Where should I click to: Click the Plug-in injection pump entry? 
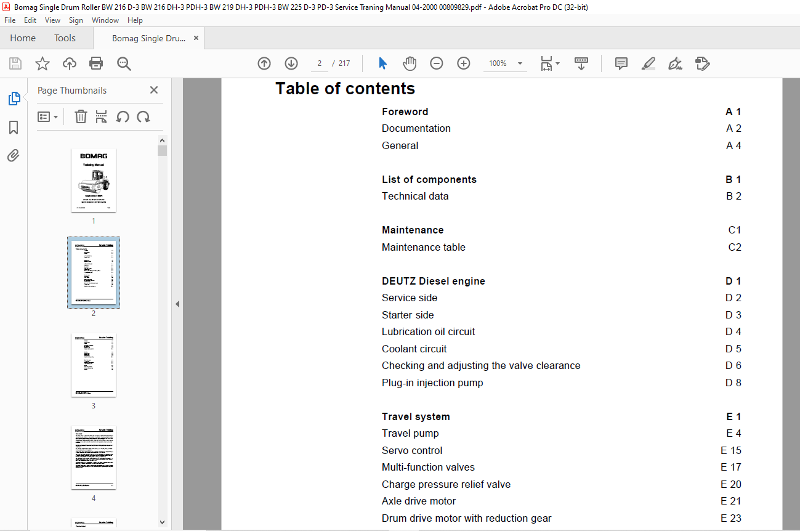(432, 383)
